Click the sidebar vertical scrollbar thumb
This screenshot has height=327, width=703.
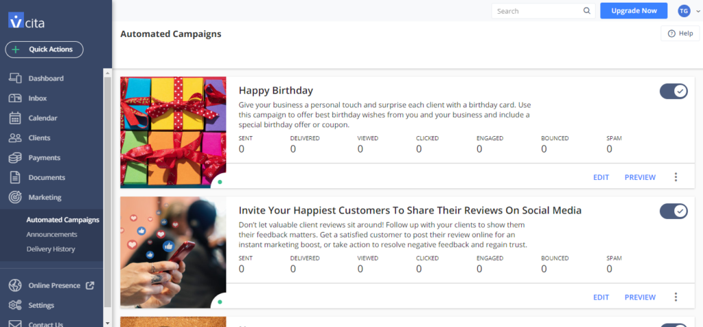coord(107,192)
